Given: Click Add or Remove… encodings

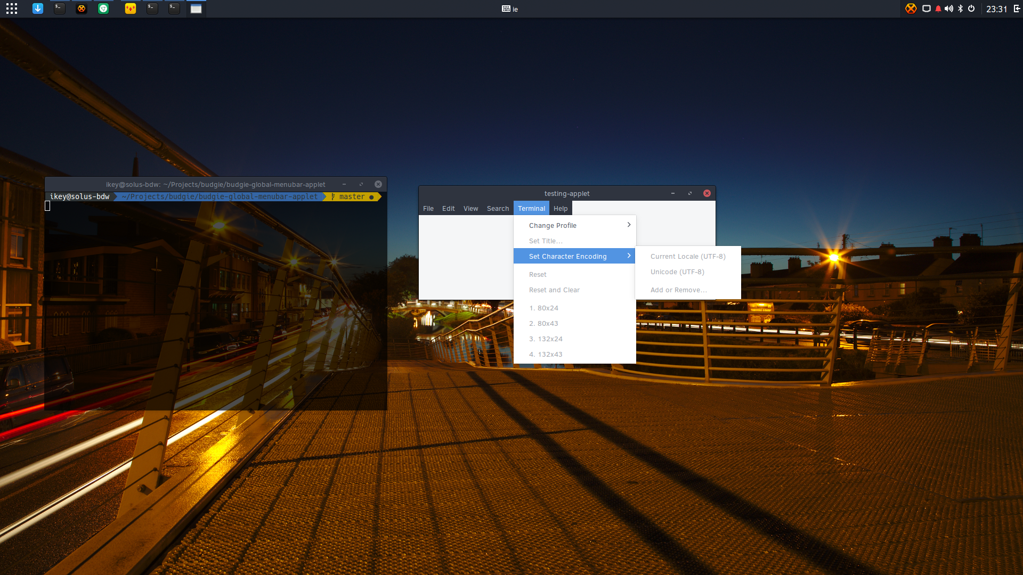Looking at the screenshot, I should [x=688, y=290].
